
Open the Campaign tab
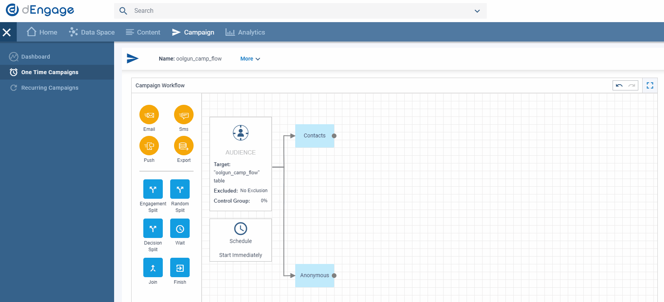tap(193, 32)
